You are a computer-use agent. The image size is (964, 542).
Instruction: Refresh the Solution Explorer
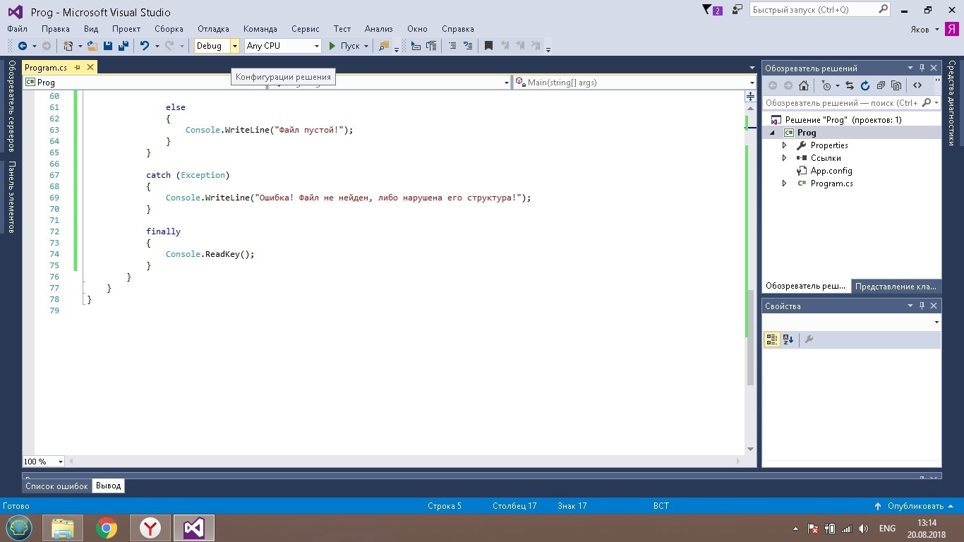point(865,85)
